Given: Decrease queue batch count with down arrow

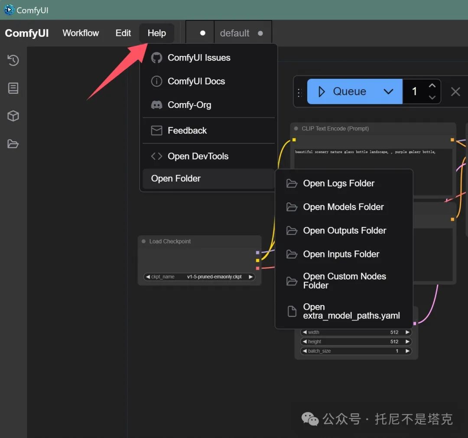Looking at the screenshot, I should click(432, 97).
